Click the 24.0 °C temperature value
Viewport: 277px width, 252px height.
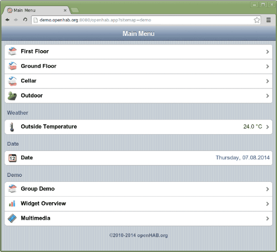tap(253, 126)
